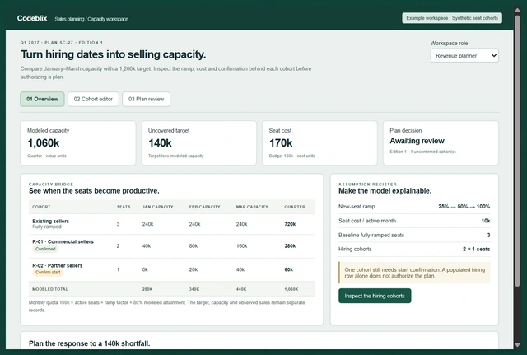
Task: Click the 720k quarter value for Existing sellers
Action: pos(290,224)
